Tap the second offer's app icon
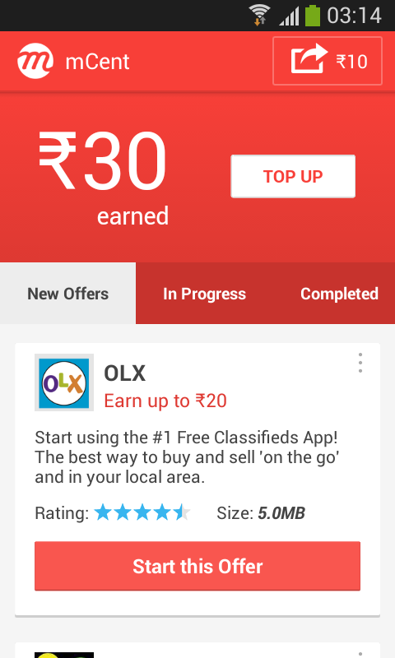The width and height of the screenshot is (395, 658). coord(64,655)
